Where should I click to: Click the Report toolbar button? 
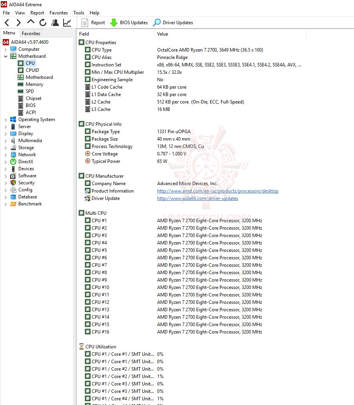93,23
